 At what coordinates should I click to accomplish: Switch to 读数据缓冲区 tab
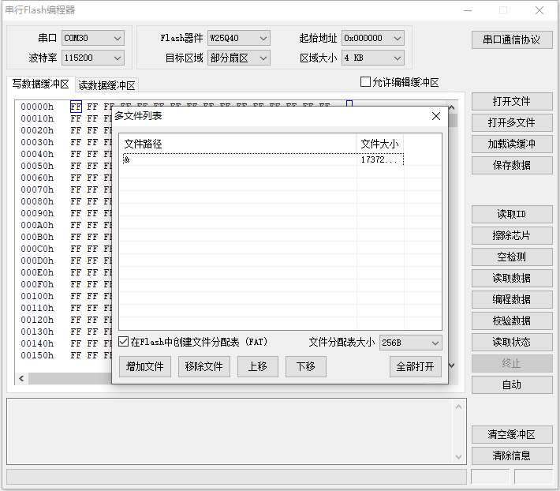[x=106, y=85]
